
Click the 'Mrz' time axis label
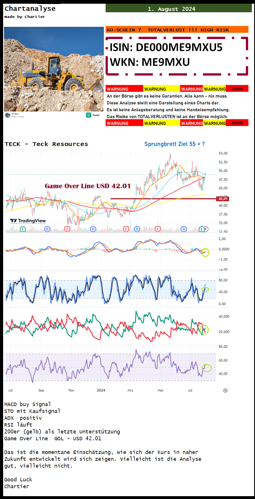click(x=130, y=390)
